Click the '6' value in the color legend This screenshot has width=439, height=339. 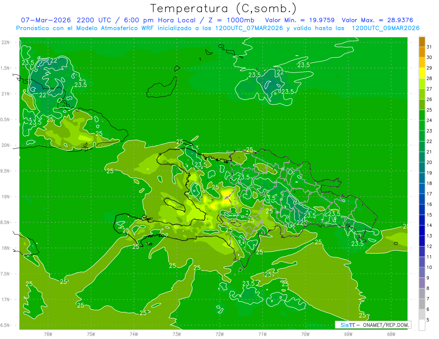coord(428,309)
